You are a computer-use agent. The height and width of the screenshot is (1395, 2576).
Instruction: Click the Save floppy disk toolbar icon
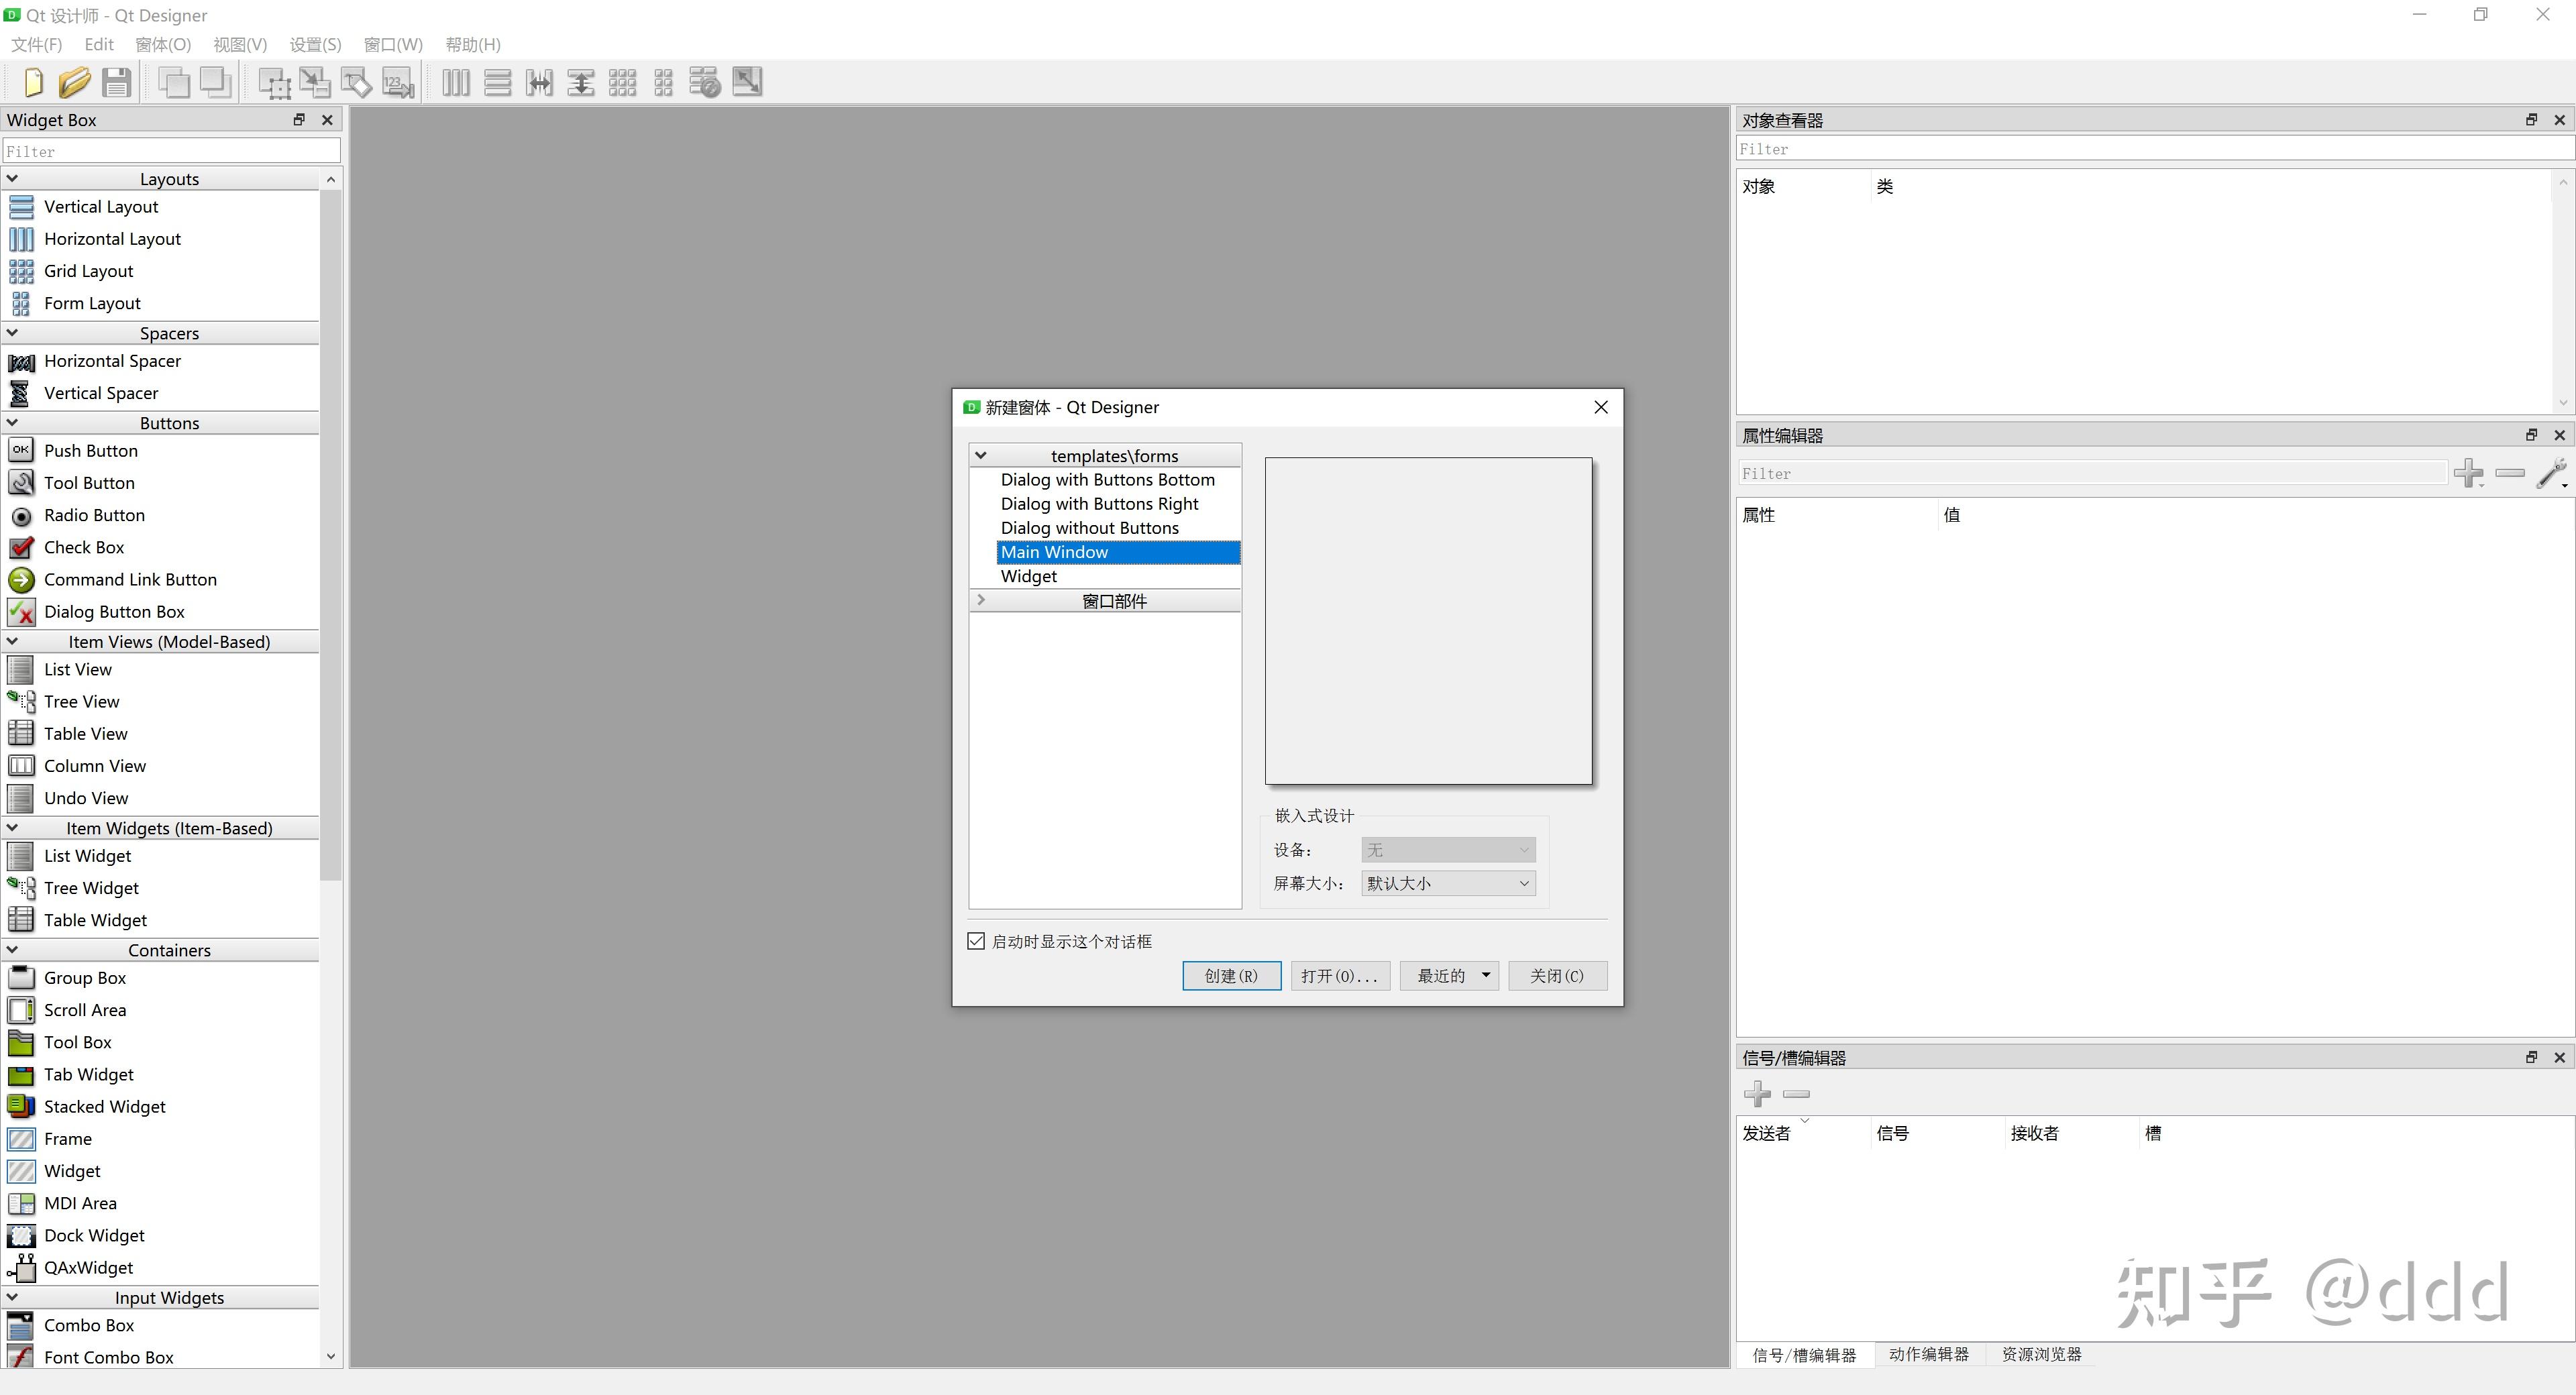click(x=116, y=82)
